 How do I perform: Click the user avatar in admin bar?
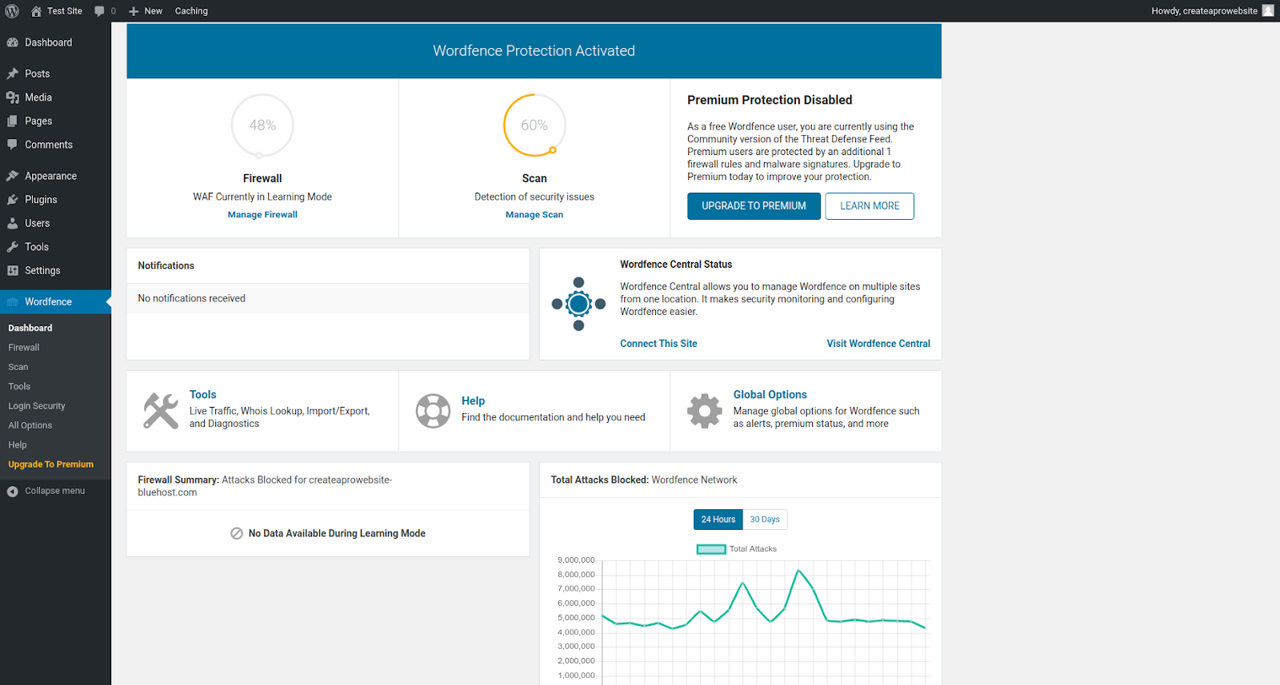coord(1268,10)
